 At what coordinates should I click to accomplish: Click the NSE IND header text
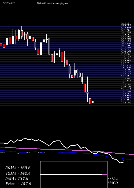point(9,3)
